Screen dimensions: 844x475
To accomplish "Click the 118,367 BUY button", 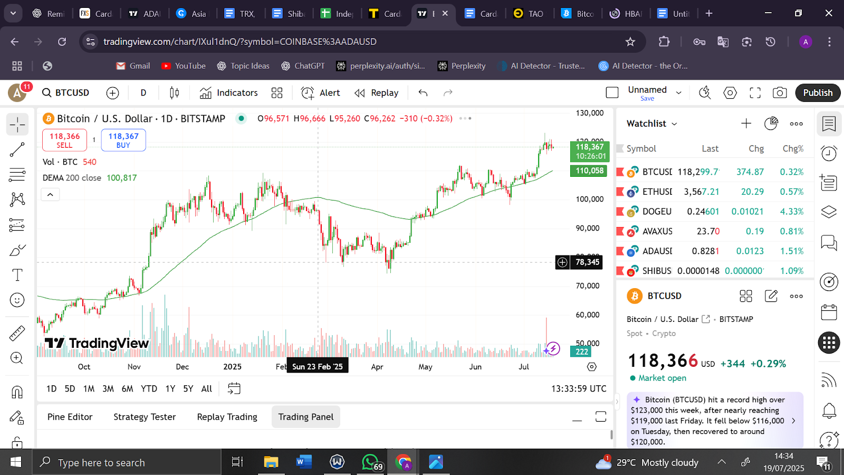I will [123, 140].
